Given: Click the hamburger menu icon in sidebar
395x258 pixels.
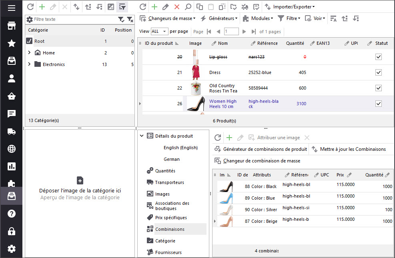Looking at the screenshot, I should coord(12,8).
